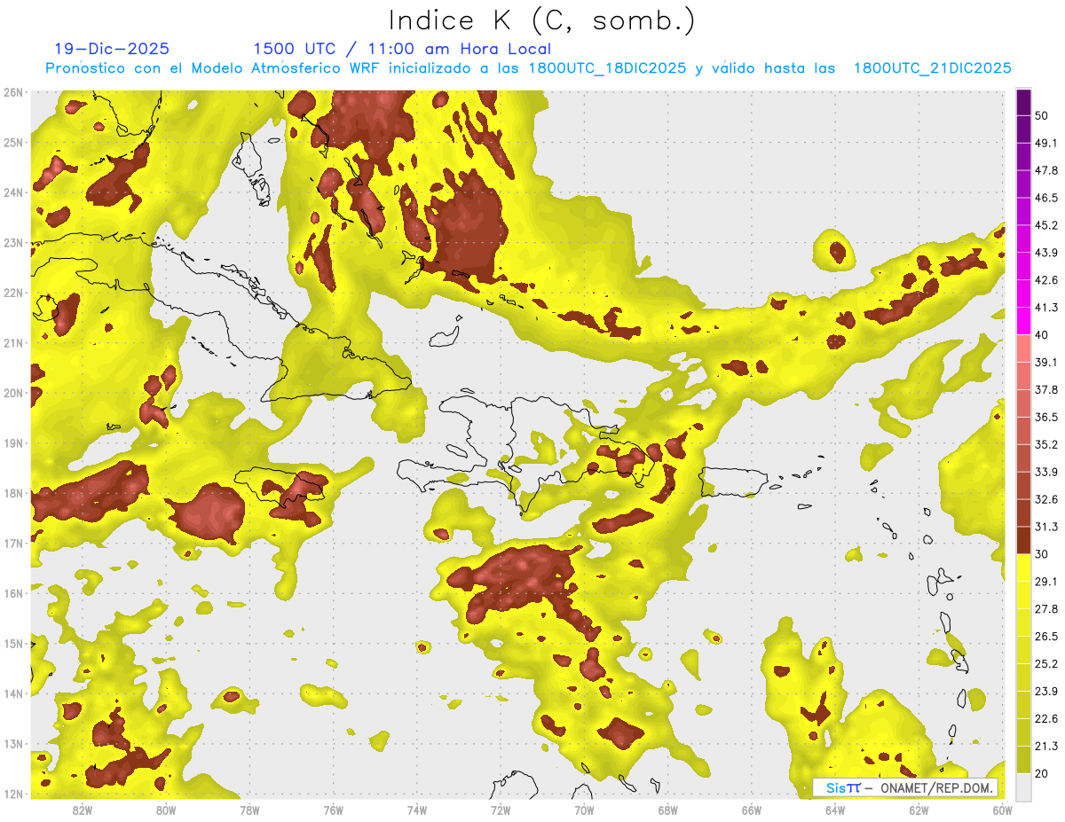The width and height of the screenshot is (1065, 822).
Task: Click the bright magenta swatch beside 41.3 label
Action: 1023,321
